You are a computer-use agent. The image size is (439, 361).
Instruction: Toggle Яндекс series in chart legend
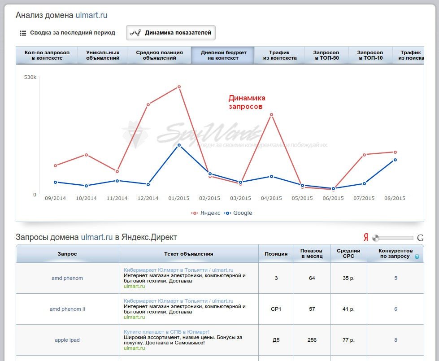pyautogui.click(x=206, y=213)
